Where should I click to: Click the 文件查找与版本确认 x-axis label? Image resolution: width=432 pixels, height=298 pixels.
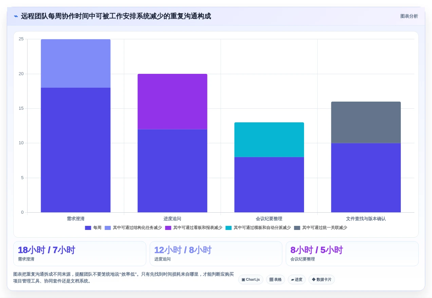(366, 219)
